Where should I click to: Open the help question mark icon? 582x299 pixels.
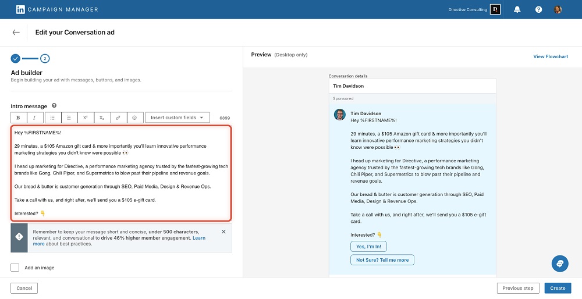[538, 10]
